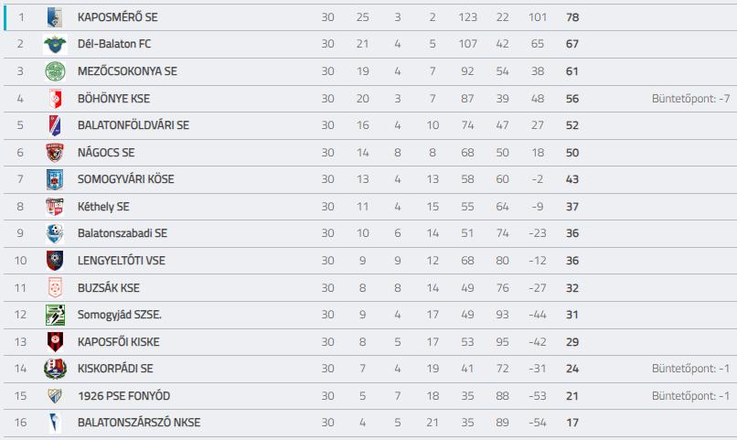Click the KAPOSMÉRŐ SE team crest
Image resolution: width=737 pixels, height=440 pixels.
tap(55, 16)
